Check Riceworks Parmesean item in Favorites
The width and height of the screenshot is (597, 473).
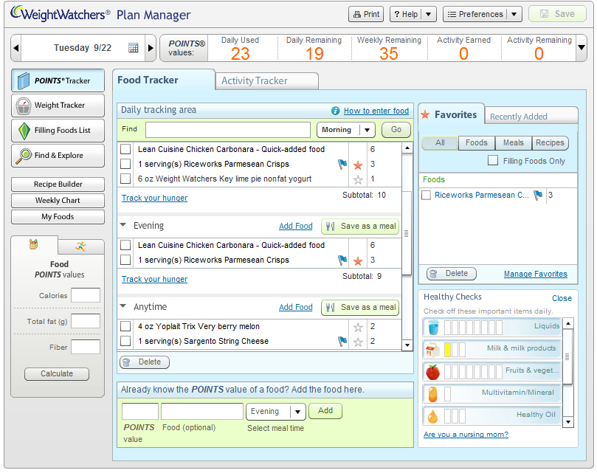(x=427, y=195)
